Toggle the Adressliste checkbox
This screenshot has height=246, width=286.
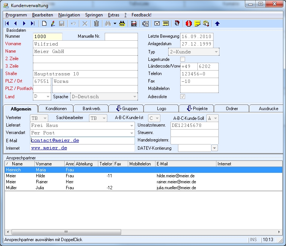pyautogui.click(x=183, y=97)
